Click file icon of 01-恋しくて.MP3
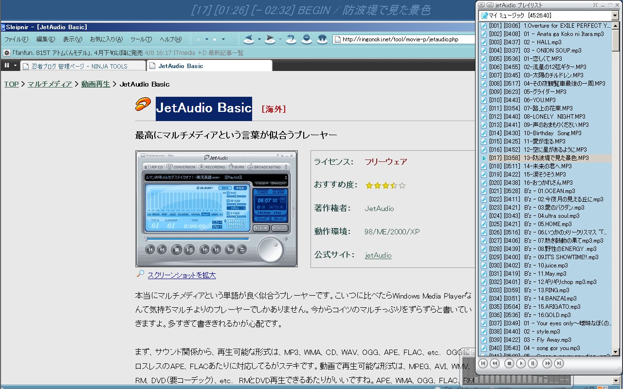 [x=484, y=59]
